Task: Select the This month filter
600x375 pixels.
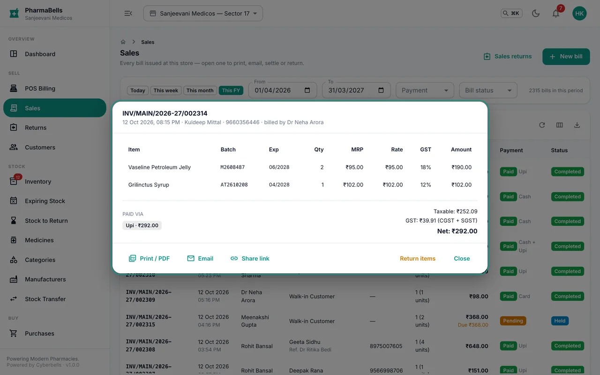Action: (x=200, y=90)
